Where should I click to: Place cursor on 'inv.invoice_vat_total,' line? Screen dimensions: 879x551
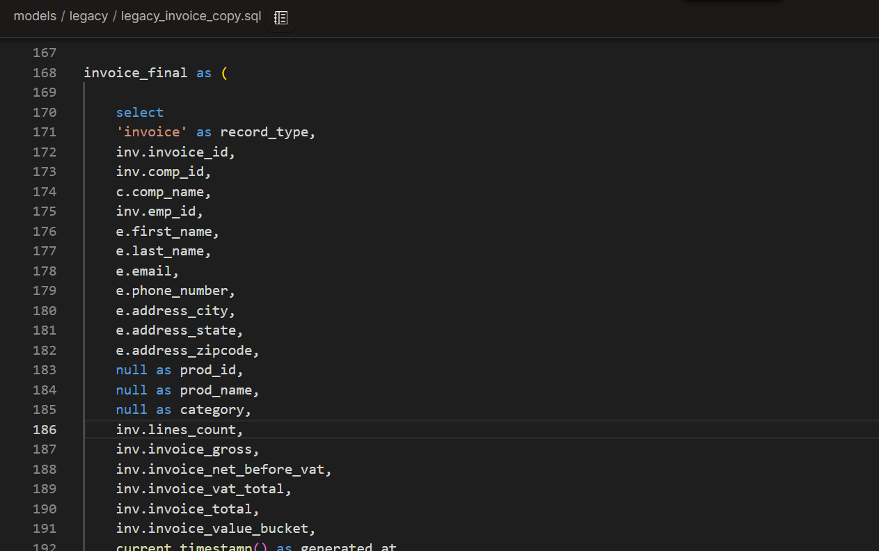point(204,489)
